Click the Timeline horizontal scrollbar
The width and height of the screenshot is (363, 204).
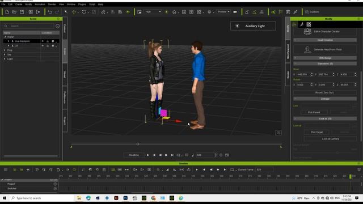coord(142,193)
